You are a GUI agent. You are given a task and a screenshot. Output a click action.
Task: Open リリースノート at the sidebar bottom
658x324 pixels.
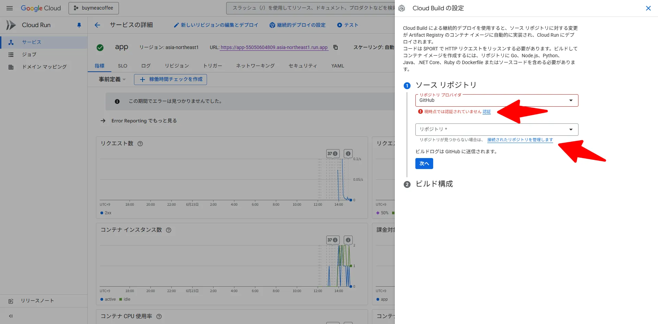pos(37,301)
